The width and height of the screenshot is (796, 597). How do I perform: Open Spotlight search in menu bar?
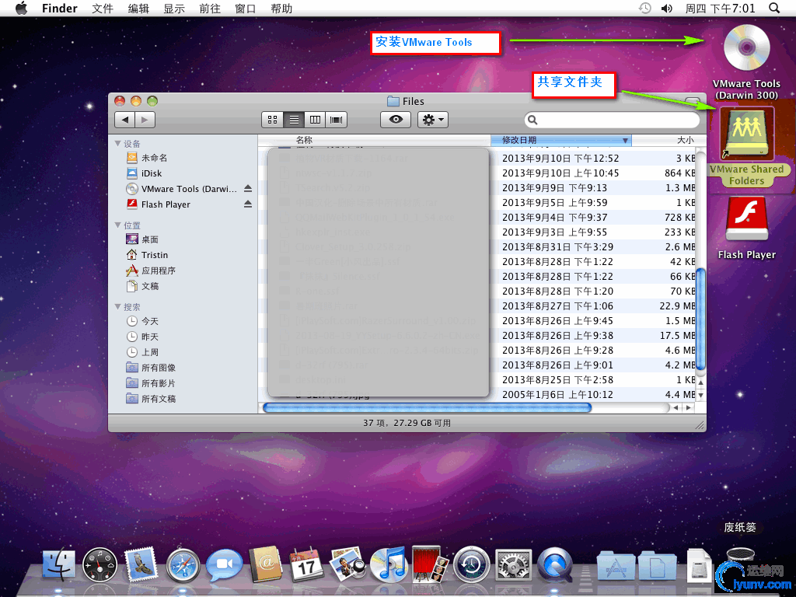click(x=774, y=8)
